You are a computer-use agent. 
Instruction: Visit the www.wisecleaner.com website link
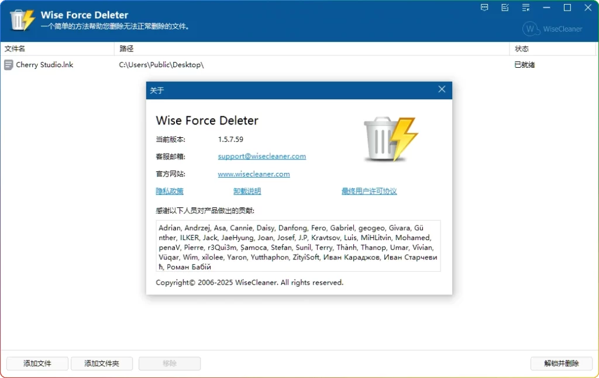[254, 174]
